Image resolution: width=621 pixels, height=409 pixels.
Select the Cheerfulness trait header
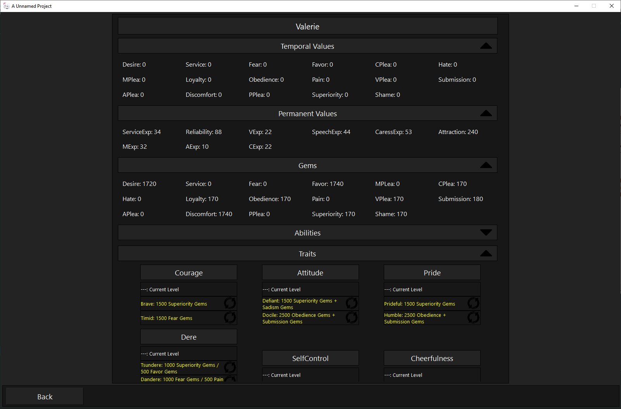click(x=432, y=358)
